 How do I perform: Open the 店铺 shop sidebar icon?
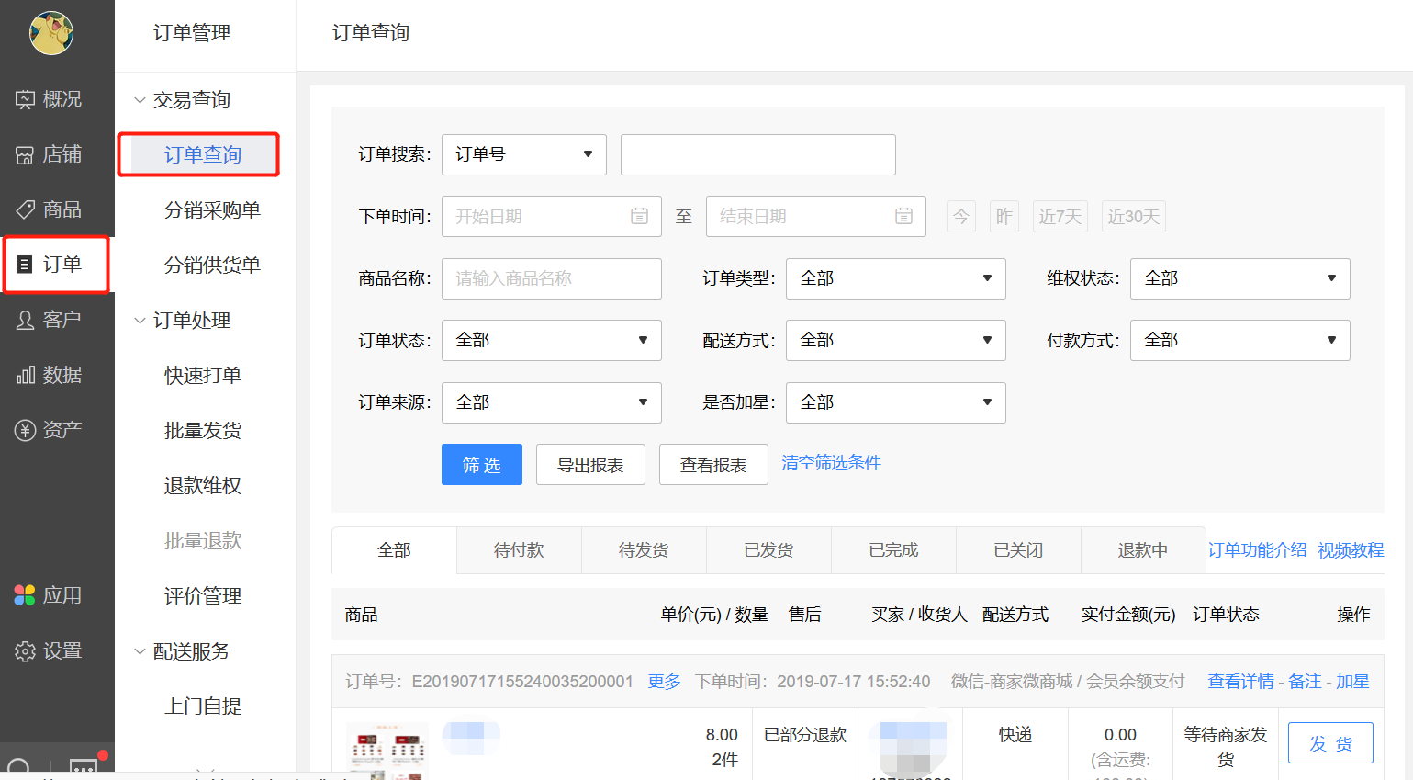coord(25,155)
